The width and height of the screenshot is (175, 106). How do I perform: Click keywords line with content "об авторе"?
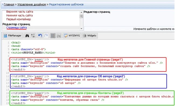coord(46,83)
